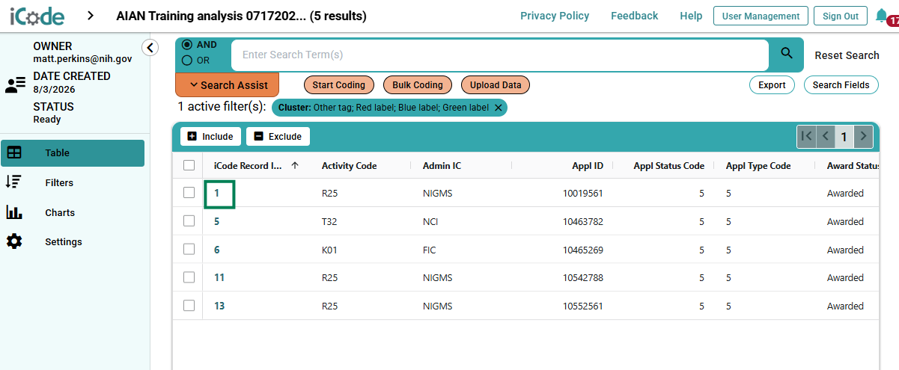899x370 pixels.
Task: Open Settings in the sidebar
Action: (64, 241)
